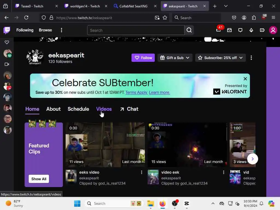Click the eeks video clip title
The width and height of the screenshot is (280, 210).
pyautogui.click(x=89, y=172)
